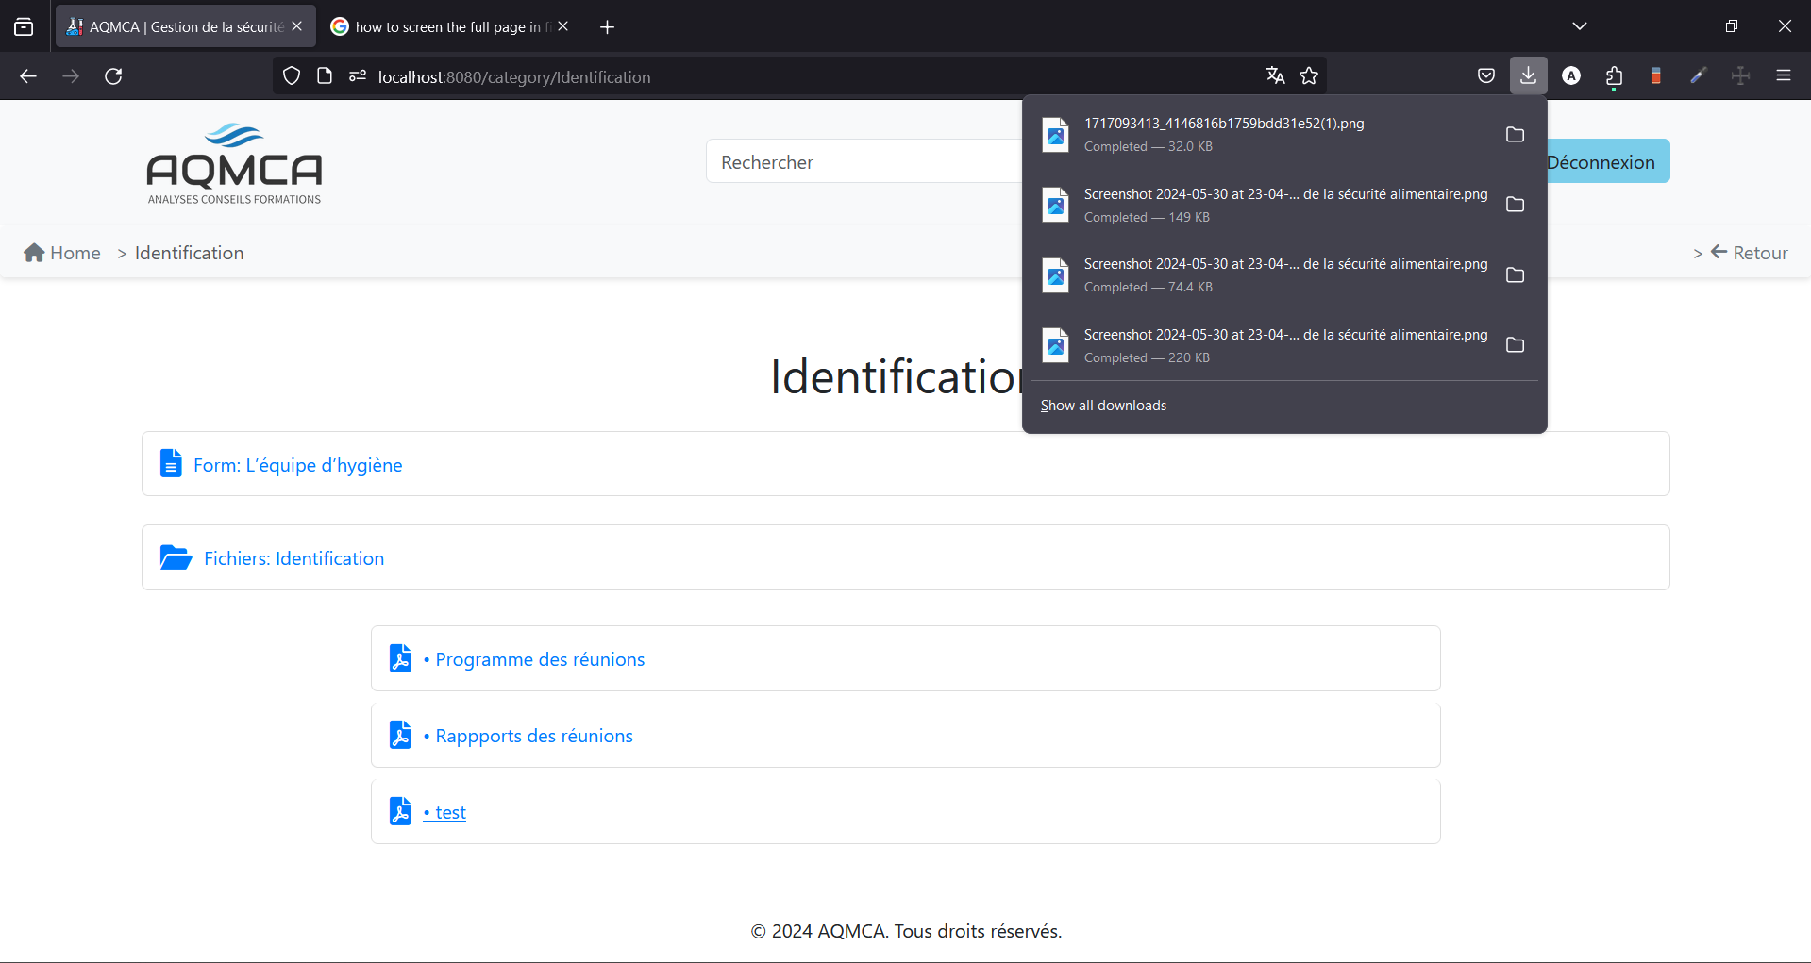1811x963 pixels.
Task: Open the Save to Pocket icon
Action: pos(1486,76)
